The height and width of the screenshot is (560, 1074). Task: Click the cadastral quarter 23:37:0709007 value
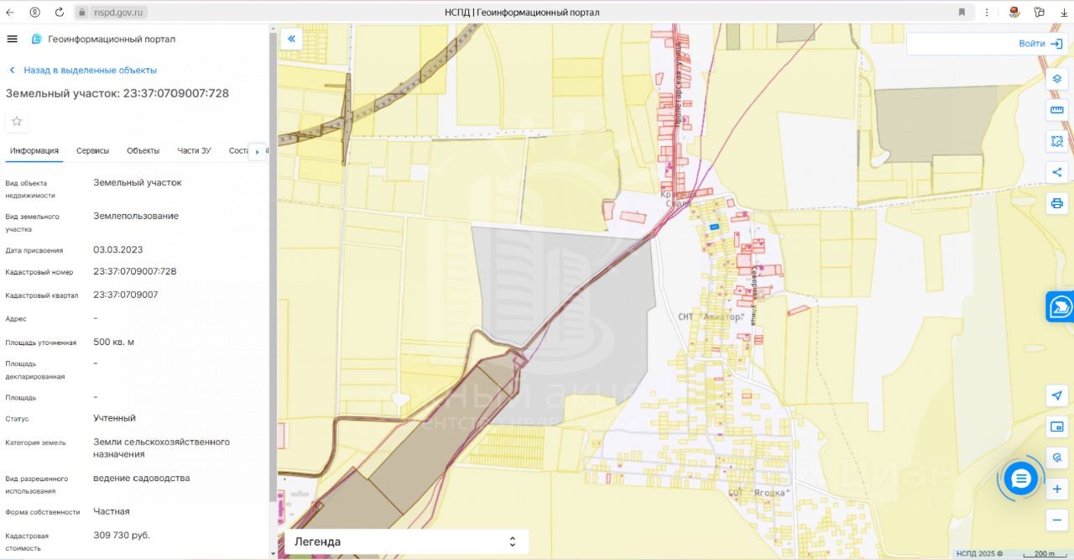[x=126, y=295]
